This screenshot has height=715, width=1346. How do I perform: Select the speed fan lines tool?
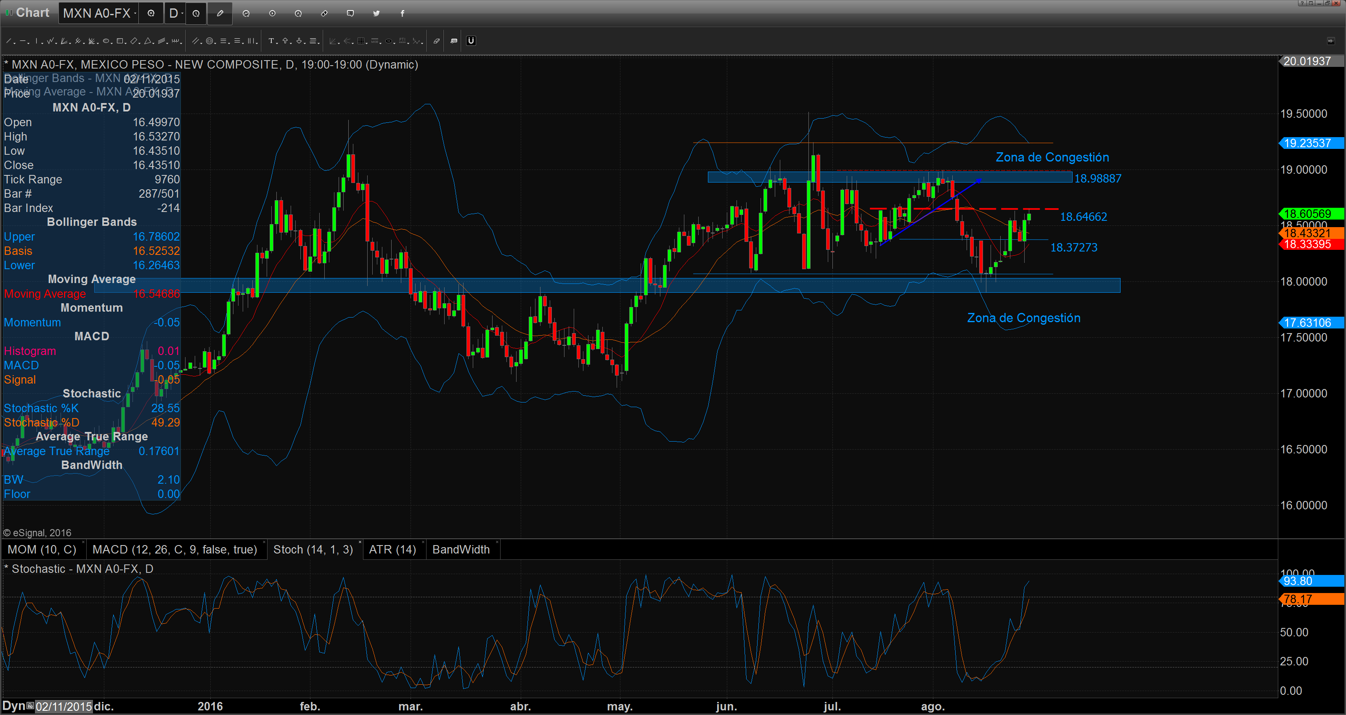tap(64, 41)
